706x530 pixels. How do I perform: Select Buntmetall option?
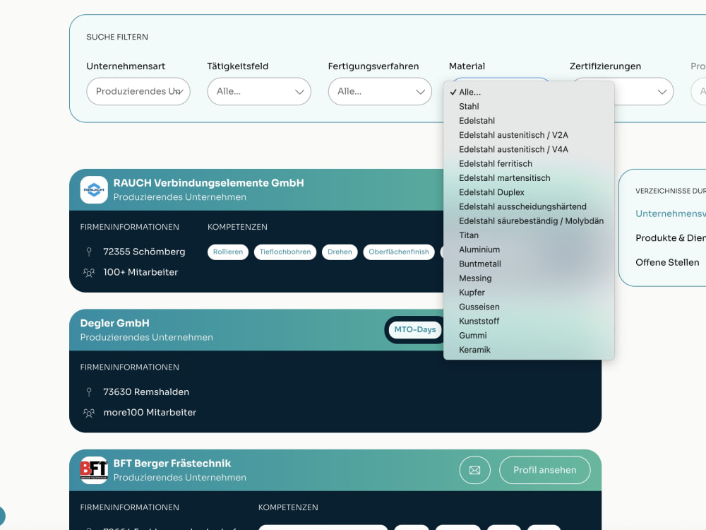(x=529, y=264)
